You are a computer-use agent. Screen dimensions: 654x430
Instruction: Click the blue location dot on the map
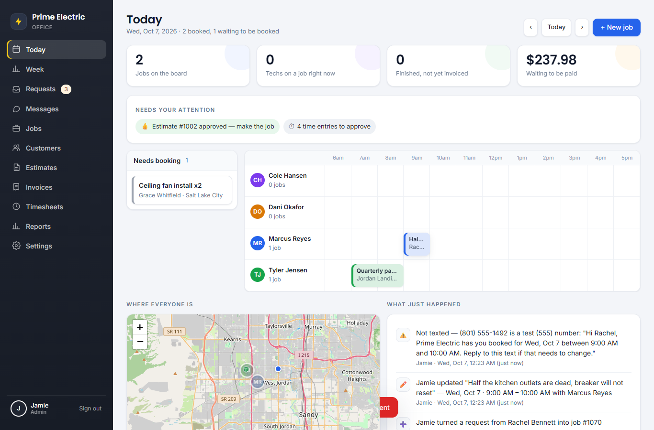click(278, 369)
